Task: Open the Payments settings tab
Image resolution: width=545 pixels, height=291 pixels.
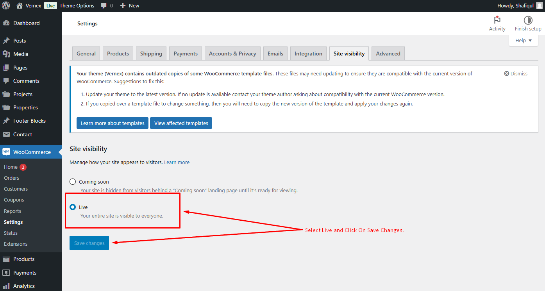Action: pos(186,54)
